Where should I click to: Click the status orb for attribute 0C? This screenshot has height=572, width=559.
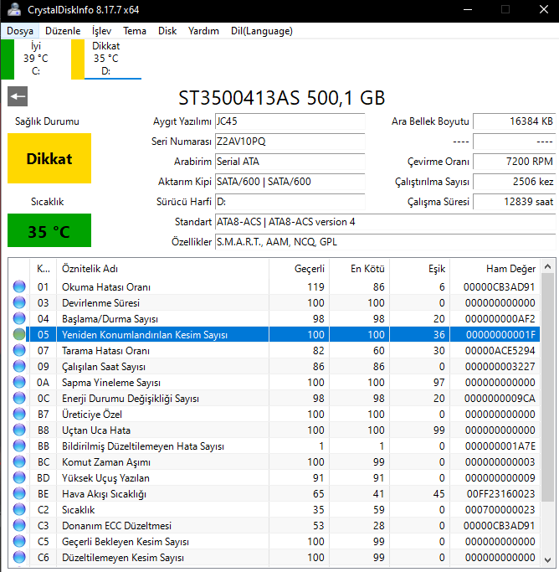coord(19,398)
